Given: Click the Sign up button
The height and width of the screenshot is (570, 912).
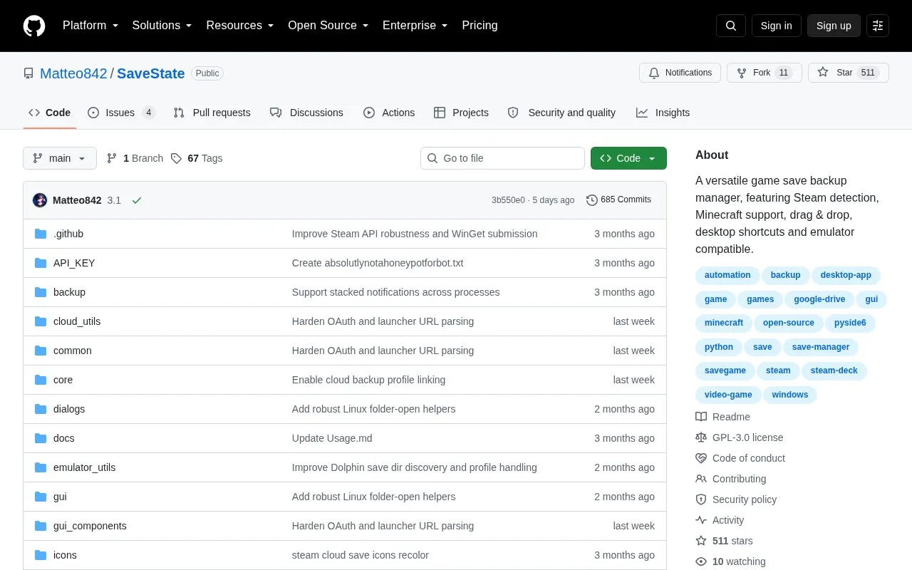Looking at the screenshot, I should click(834, 26).
